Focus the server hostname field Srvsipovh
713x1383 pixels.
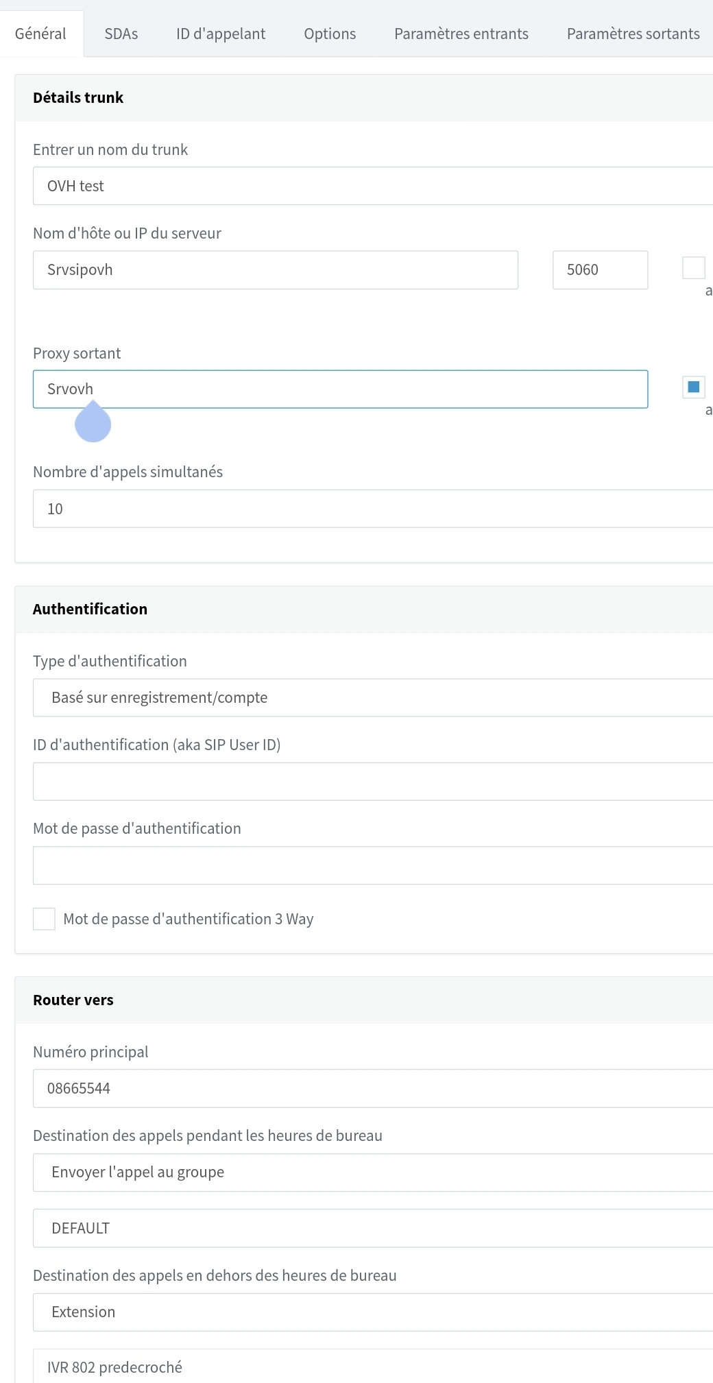[x=275, y=269]
